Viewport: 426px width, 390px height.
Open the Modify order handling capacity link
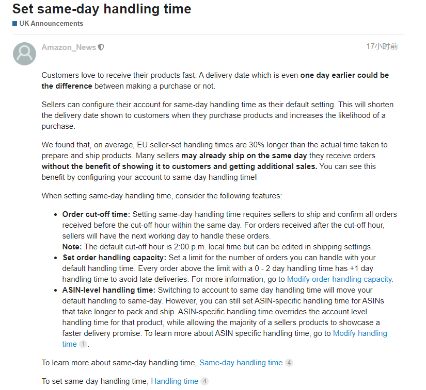(x=339, y=279)
